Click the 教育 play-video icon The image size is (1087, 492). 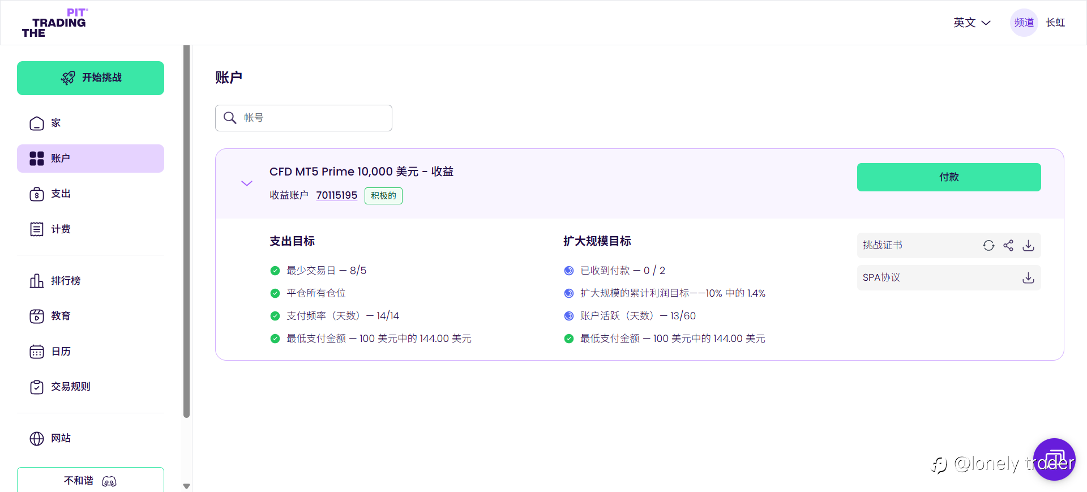[x=37, y=316]
